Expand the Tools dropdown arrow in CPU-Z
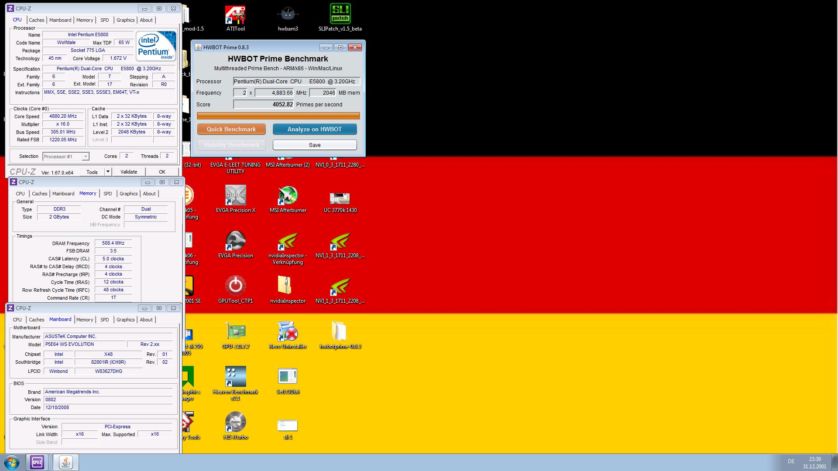The image size is (838, 471). [108, 172]
